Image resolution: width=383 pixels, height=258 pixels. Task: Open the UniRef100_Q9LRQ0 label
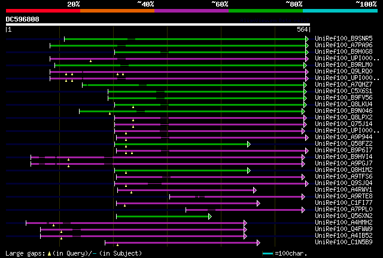click(344, 71)
